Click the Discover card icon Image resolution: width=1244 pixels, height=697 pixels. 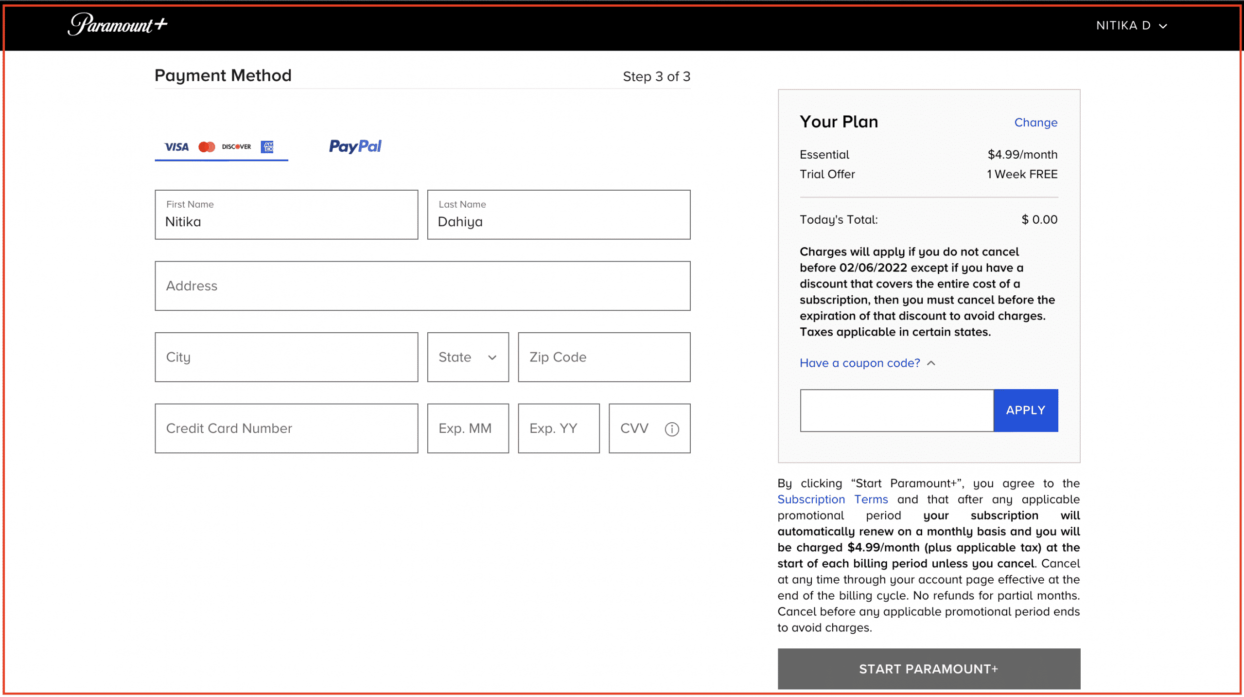[237, 146]
